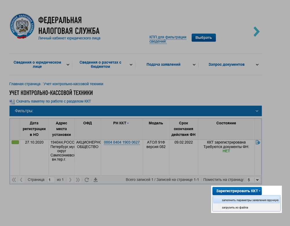Click the next page arrow in pagination
Viewport: 290px width, 226px height.
[x=70, y=180]
